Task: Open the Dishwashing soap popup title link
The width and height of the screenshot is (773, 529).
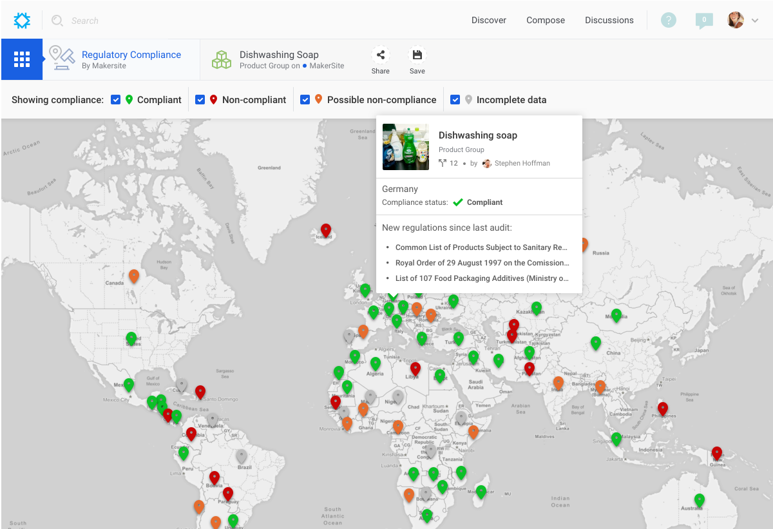Action: coord(478,135)
